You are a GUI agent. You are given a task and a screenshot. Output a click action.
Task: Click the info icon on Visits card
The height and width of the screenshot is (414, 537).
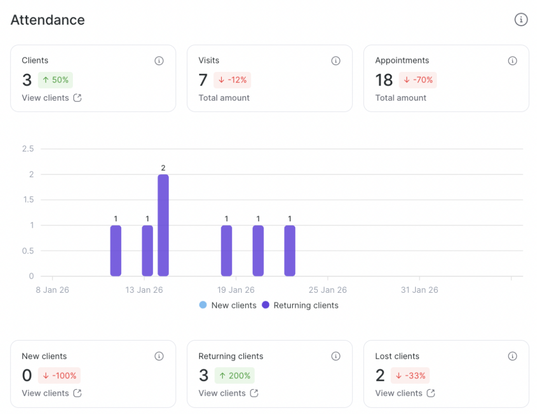(x=336, y=61)
